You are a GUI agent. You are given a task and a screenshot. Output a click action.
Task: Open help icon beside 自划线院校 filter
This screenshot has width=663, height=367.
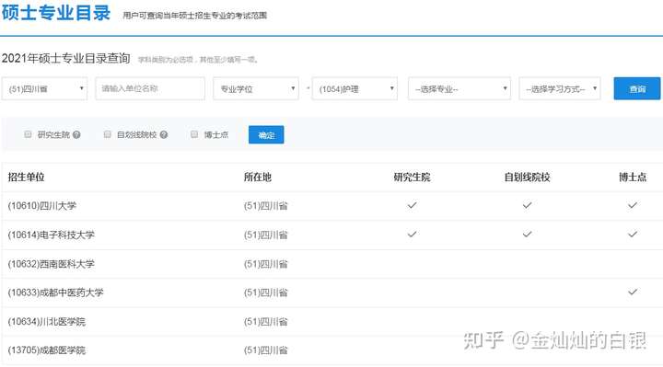tap(164, 134)
